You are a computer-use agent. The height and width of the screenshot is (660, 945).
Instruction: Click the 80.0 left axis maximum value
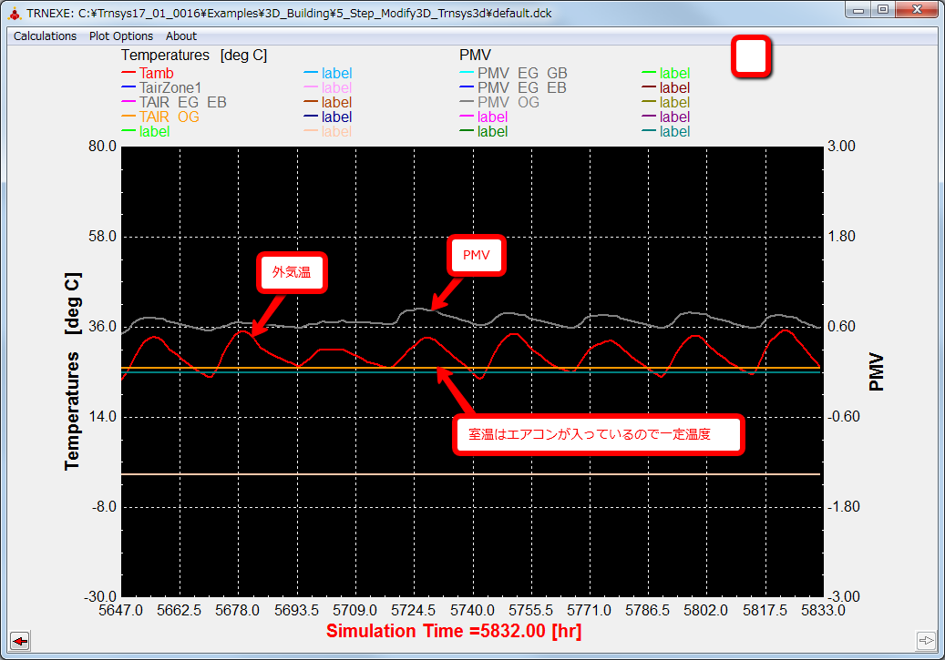[102, 147]
